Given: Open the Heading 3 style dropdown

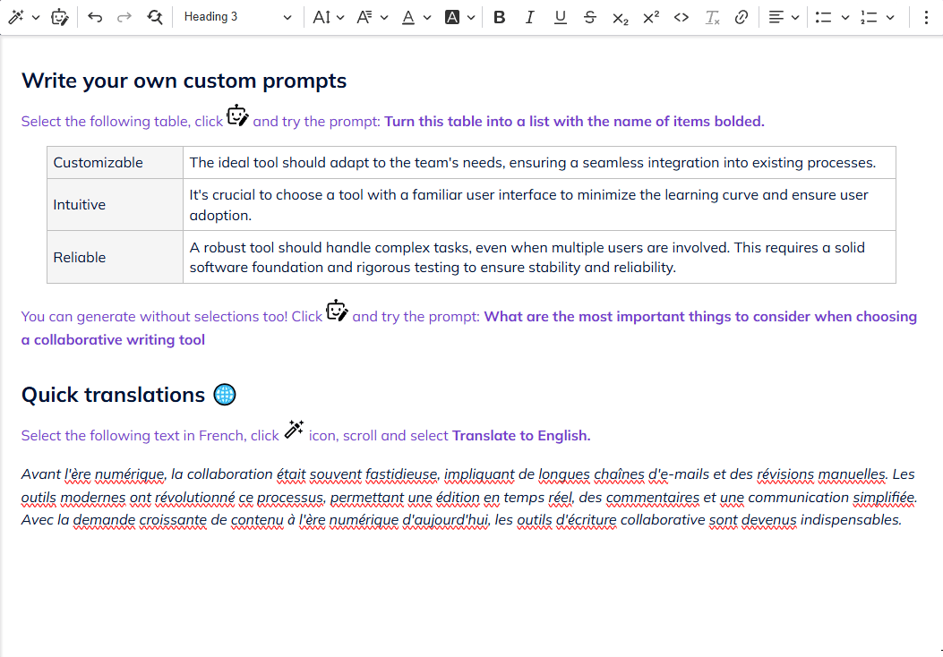Looking at the screenshot, I should pyautogui.click(x=237, y=17).
